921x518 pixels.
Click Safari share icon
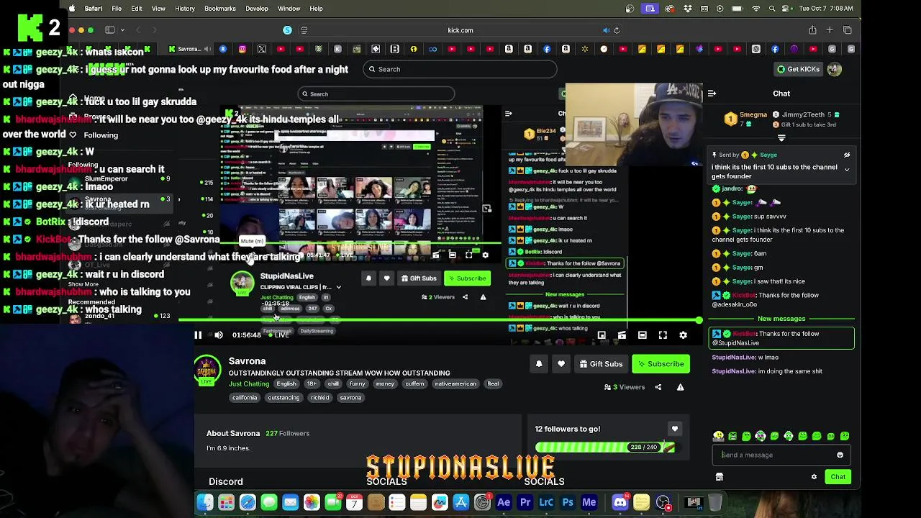click(x=812, y=30)
